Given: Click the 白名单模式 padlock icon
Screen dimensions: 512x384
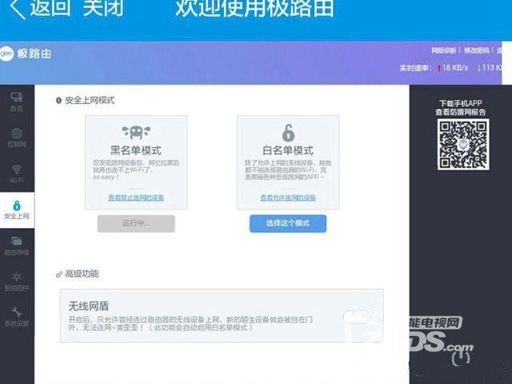Looking at the screenshot, I should tap(287, 133).
